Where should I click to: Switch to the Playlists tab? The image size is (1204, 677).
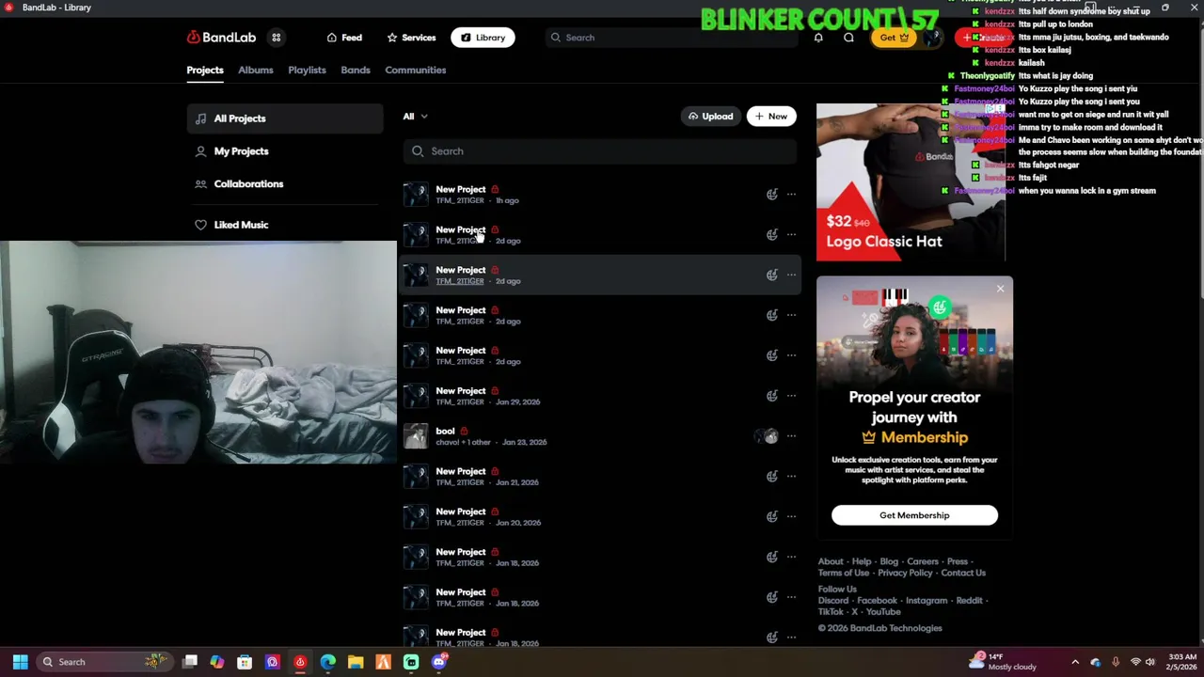[307, 70]
